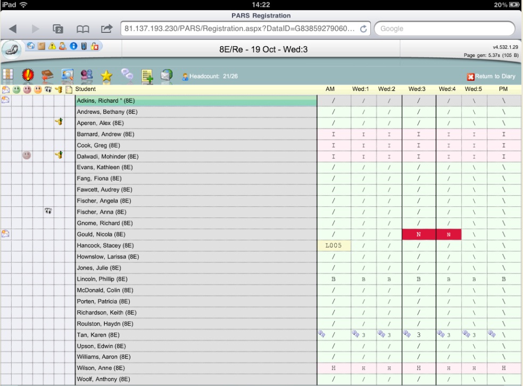Image resolution: width=523 pixels, height=386 pixels.
Task: Open the browser bookmarks book button
Action: click(x=82, y=29)
